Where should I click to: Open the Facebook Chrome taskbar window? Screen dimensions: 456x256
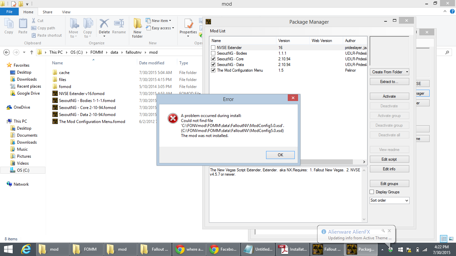(x=223, y=249)
